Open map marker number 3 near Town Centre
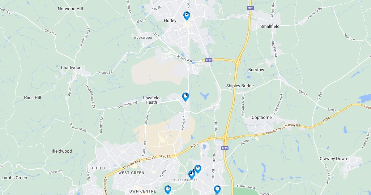This screenshot has width=371, height=195. point(168,189)
